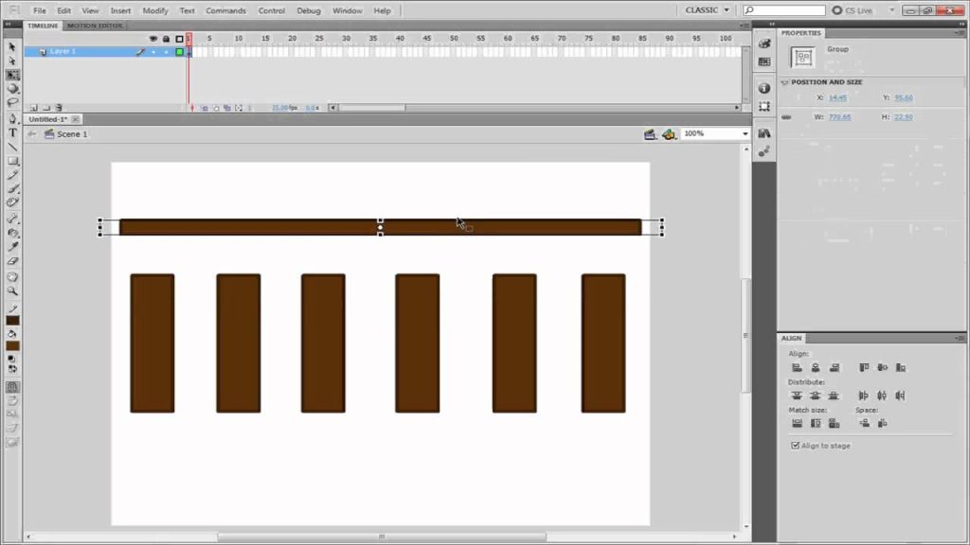Screen dimensions: 970x545
Task: Select the Lasso tool
Action: [x=12, y=102]
